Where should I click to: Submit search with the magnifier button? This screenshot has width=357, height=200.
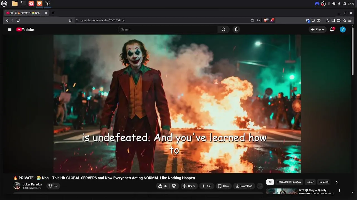[x=223, y=29]
